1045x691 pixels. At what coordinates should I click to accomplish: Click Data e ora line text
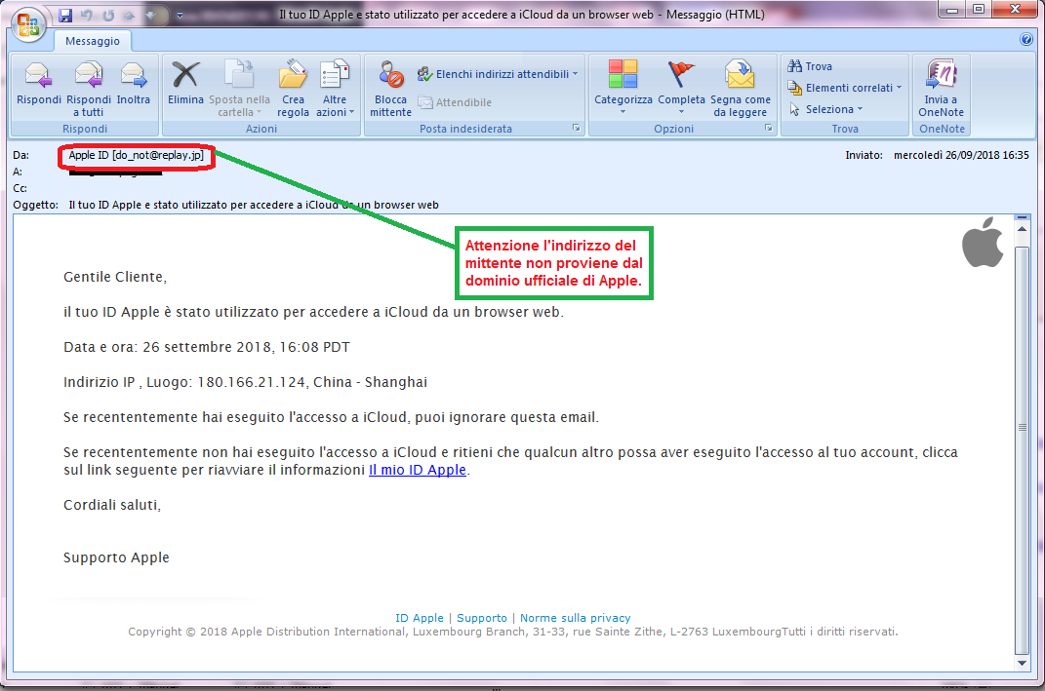pos(207,347)
